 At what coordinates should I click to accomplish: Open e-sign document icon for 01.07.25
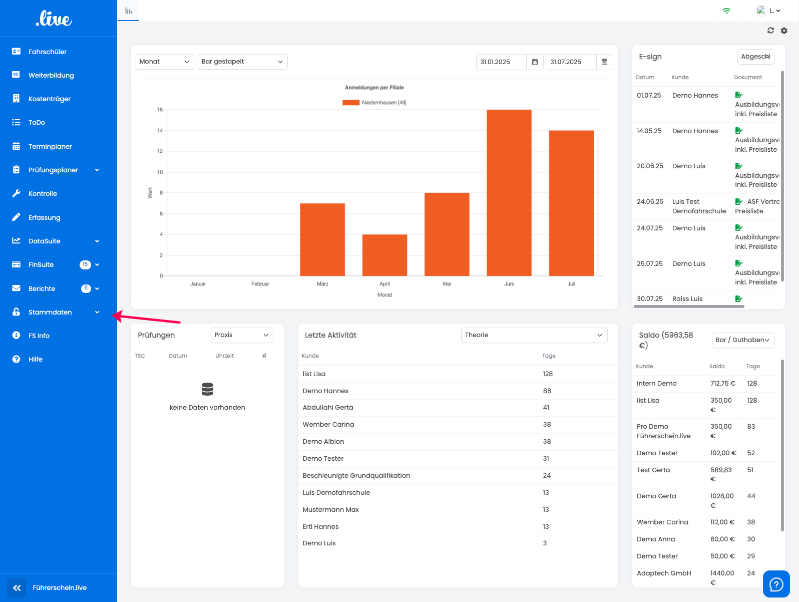point(738,95)
